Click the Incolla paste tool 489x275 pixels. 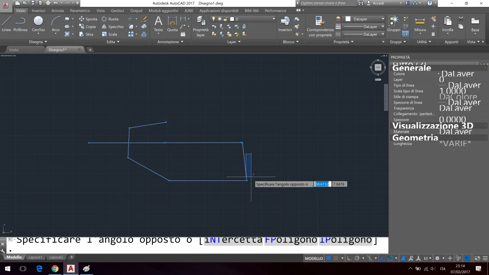pyautogui.click(x=447, y=24)
